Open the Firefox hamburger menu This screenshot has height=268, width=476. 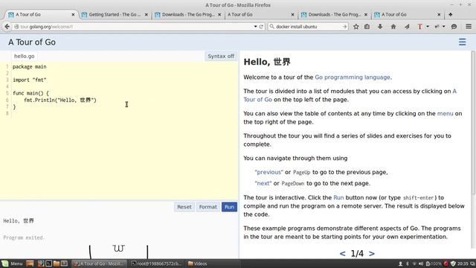pyautogui.click(x=469, y=27)
